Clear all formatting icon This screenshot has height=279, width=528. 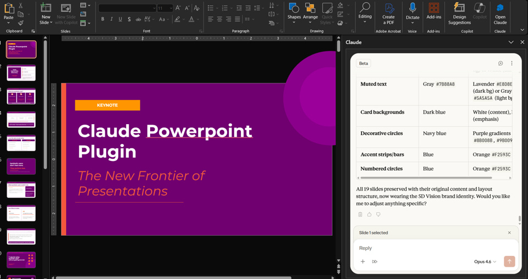pyautogui.click(x=197, y=8)
